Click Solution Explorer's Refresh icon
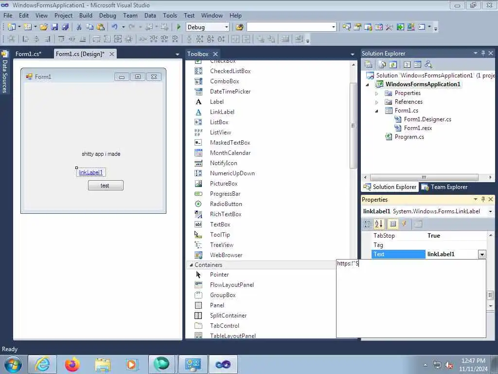Screen dimensions: 498x374 [x=393, y=65]
